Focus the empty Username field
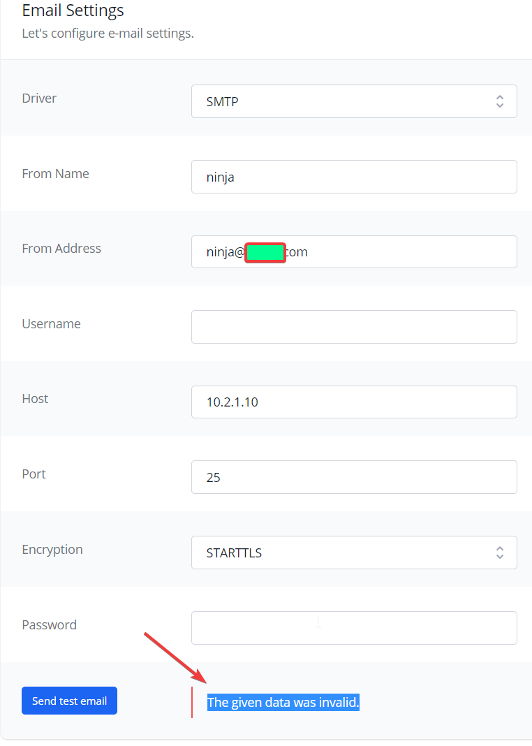Screen dimensions: 532x746 coord(354,326)
